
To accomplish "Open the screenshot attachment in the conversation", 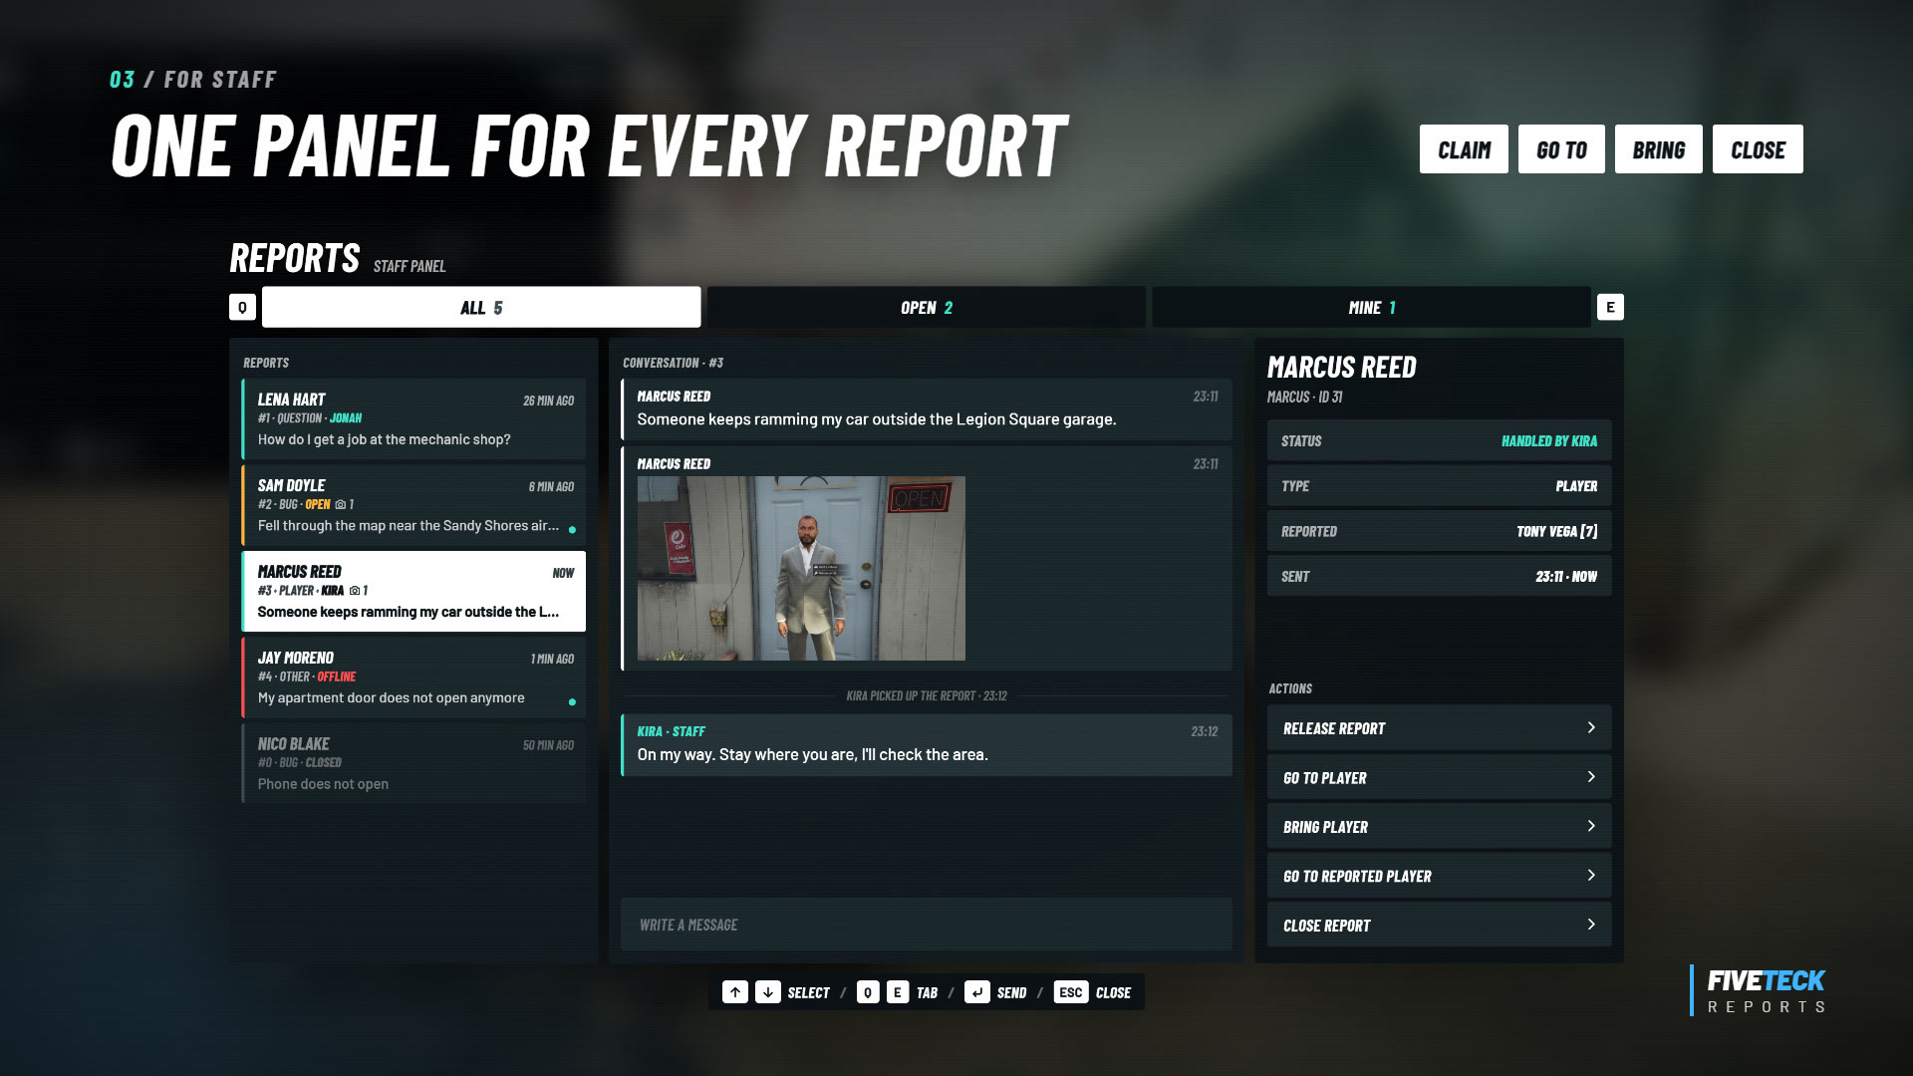I will click(x=801, y=568).
